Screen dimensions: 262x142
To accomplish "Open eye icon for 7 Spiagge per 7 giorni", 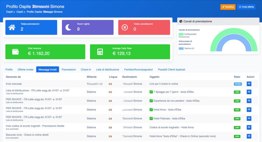I will (249, 92).
